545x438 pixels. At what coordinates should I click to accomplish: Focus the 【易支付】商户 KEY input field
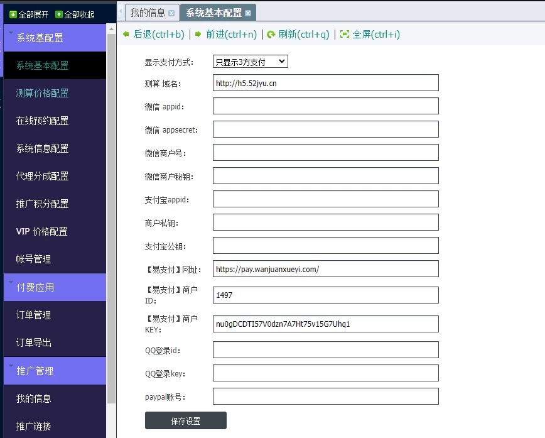[x=325, y=324]
